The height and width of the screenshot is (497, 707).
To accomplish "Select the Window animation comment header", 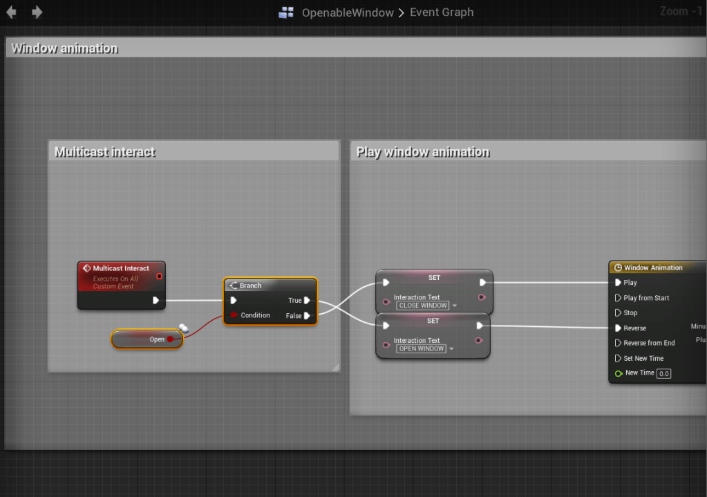I will click(356, 48).
